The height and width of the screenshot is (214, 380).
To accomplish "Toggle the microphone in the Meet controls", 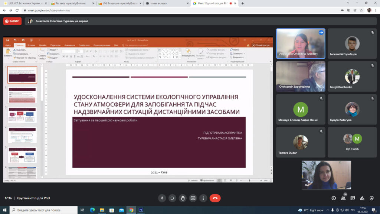I will pos(162,198).
